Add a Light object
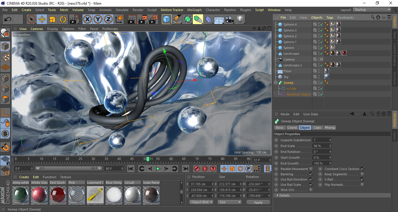Screen dimensions: 398x212 pyautogui.click(x=240, y=20)
